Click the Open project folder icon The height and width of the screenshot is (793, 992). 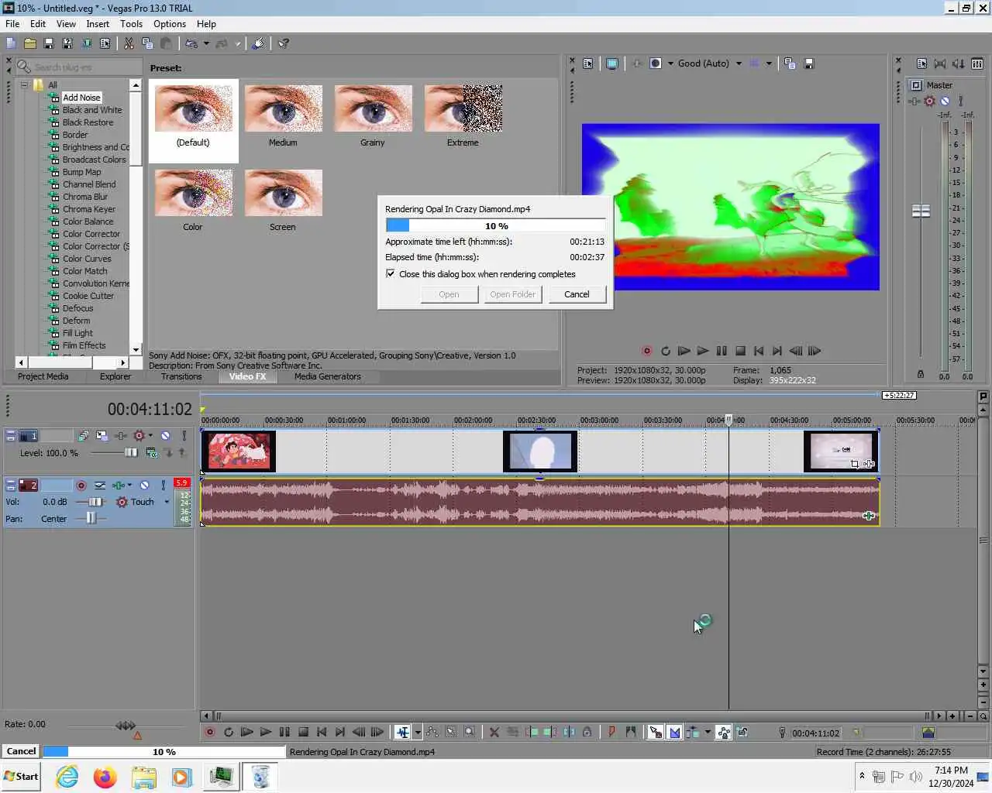(x=29, y=44)
